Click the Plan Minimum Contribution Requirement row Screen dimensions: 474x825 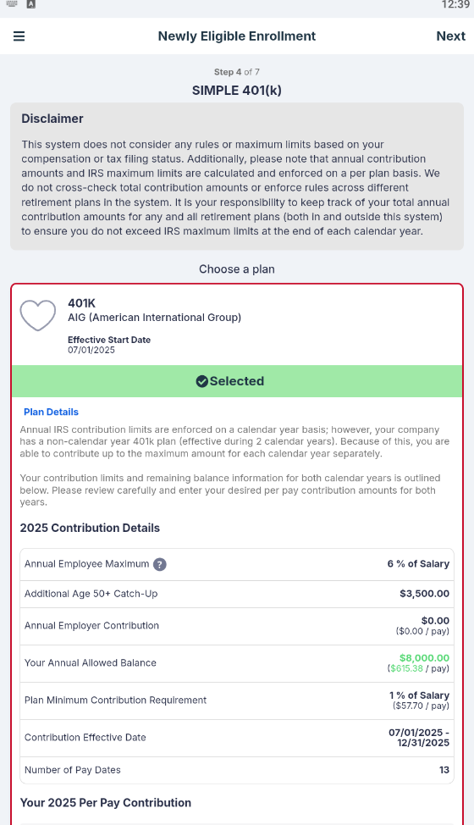pos(237,700)
